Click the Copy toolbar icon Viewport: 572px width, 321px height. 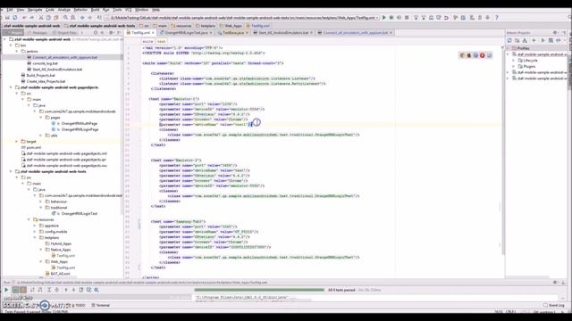pyautogui.click(x=48, y=18)
